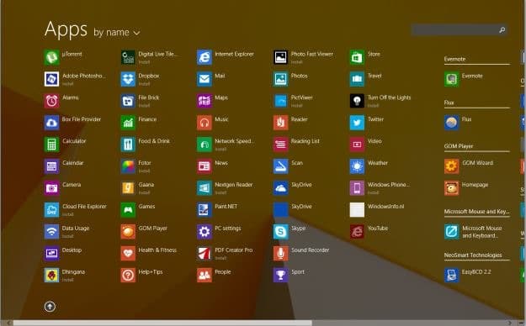Image resolution: width=526 pixels, height=326 pixels.
Task: Open the Video app icon
Action: click(357, 145)
